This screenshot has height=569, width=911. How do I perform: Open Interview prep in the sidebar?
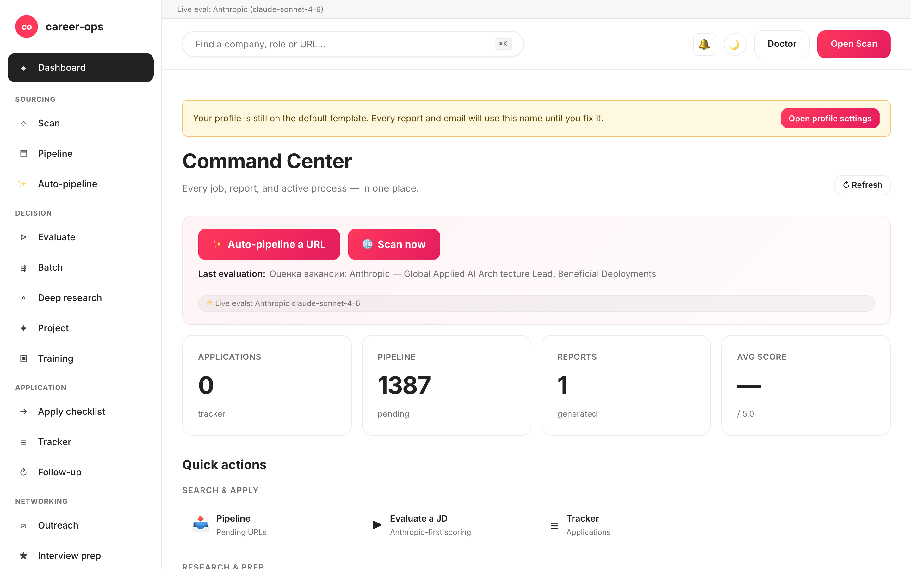[81, 556]
